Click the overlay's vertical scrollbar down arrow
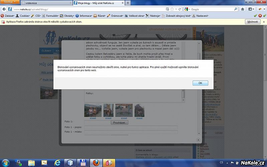 pos(199,133)
